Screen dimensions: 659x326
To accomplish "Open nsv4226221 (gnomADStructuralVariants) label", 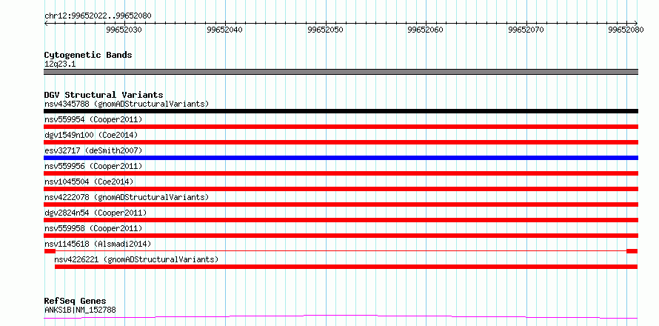I will pos(136,259).
